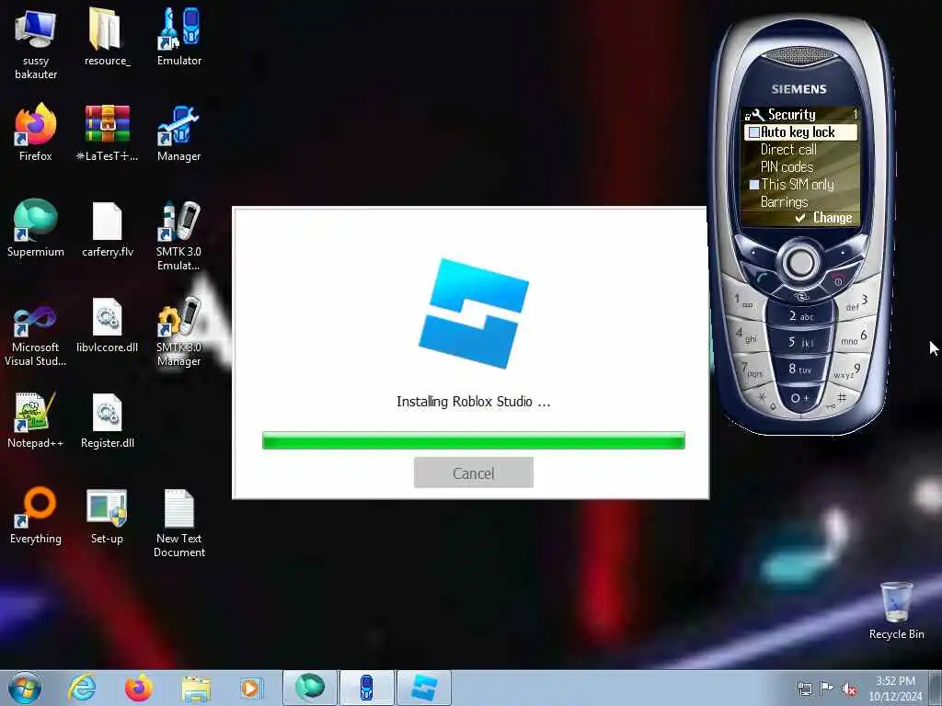Open the Manager desktop shortcut
Viewport: 942px width, 706px height.
point(179,132)
